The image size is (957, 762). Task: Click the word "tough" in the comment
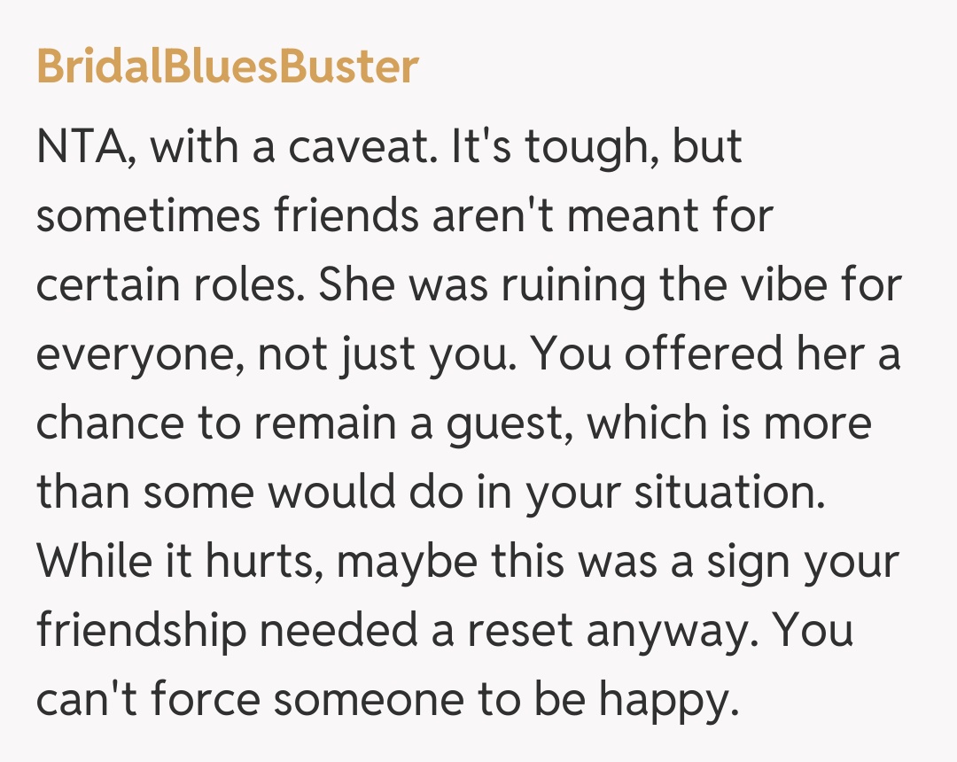click(x=587, y=148)
